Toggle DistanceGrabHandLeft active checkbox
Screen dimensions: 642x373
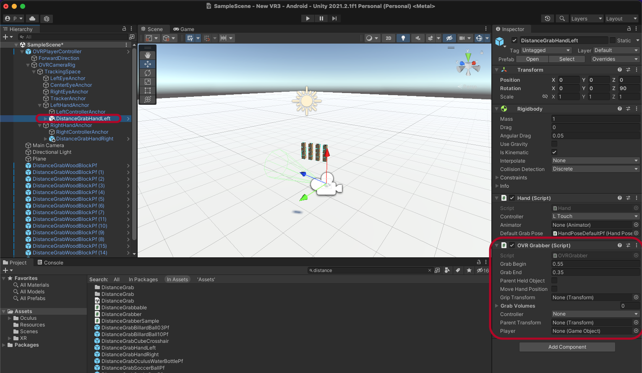[514, 40]
